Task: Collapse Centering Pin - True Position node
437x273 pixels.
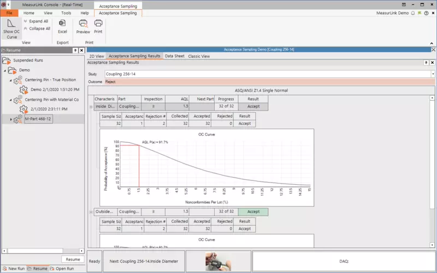Action: click(10, 81)
